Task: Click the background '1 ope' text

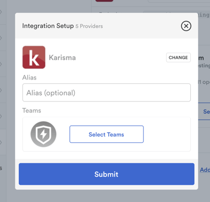Action: [x=205, y=82]
